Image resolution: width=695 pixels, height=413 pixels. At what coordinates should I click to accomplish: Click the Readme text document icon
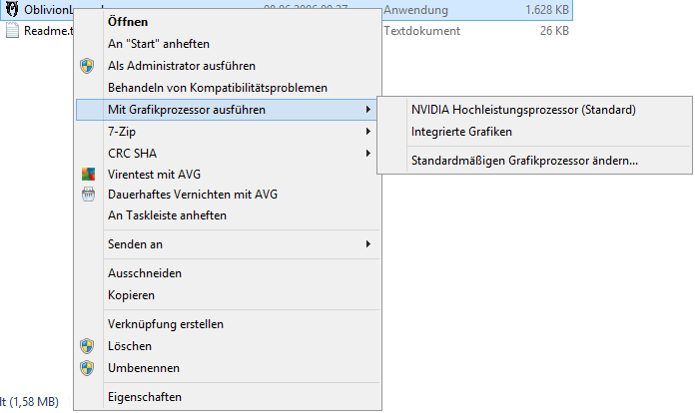pos(12,31)
